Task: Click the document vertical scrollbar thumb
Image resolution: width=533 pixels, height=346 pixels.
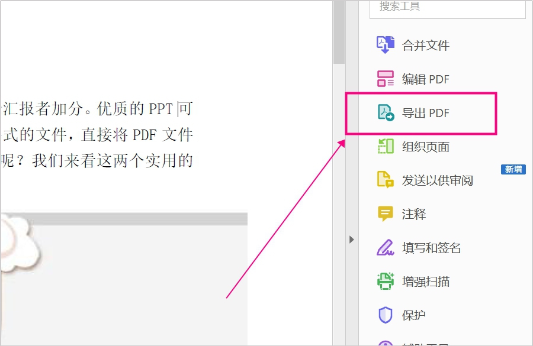Action: click(339, 32)
